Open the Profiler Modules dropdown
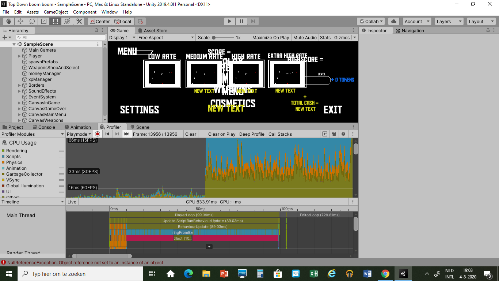The image size is (499, 281). click(x=33, y=134)
